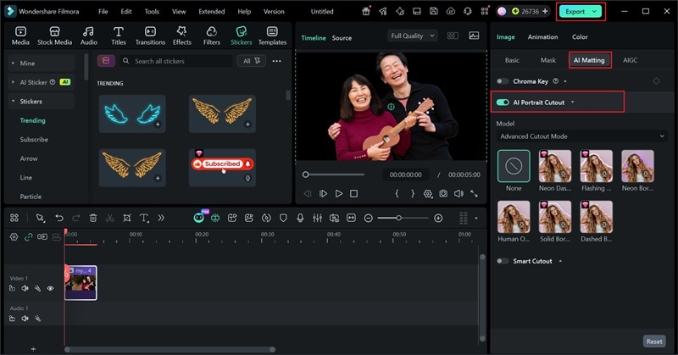Delete selected clip with trash icon
This screenshot has width=678, height=355.
93,218
